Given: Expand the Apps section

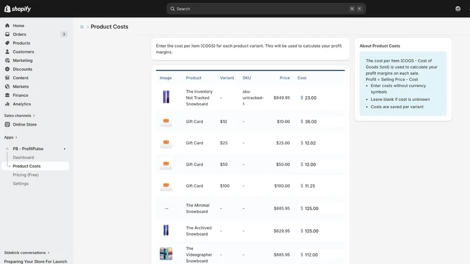Looking at the screenshot, I should point(11,137).
